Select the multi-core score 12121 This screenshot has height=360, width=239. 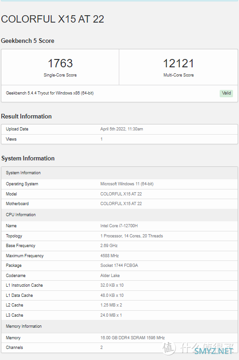click(x=179, y=63)
